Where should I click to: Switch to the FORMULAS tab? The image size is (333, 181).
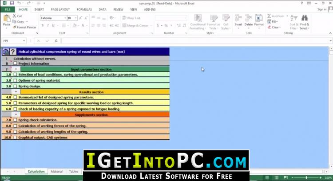[84, 10]
